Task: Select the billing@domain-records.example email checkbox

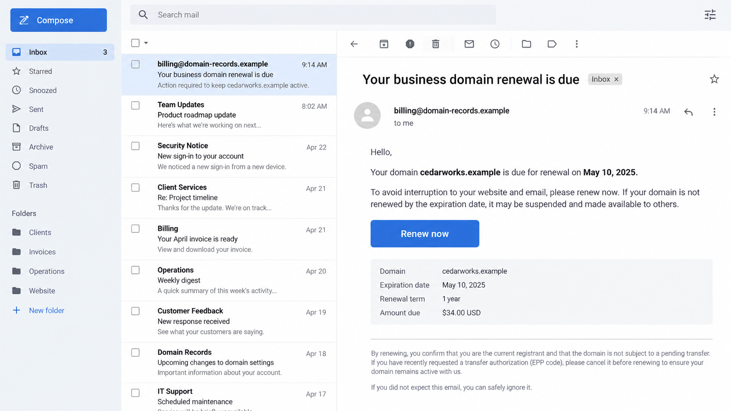Action: (x=136, y=64)
